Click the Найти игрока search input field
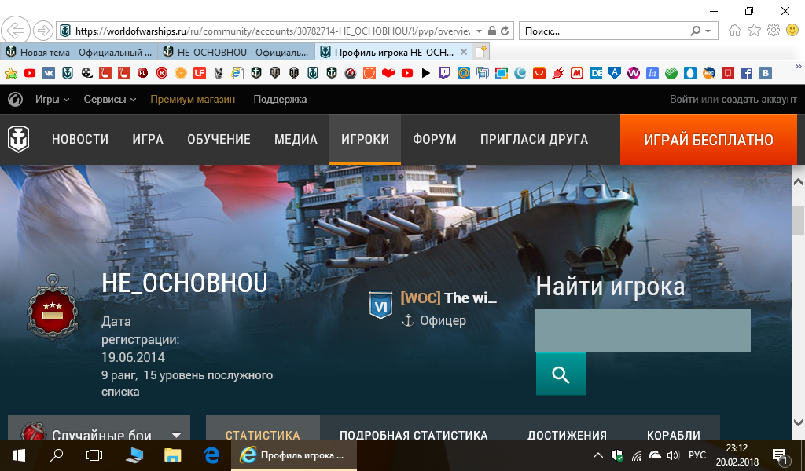The image size is (805, 471). coord(643,330)
